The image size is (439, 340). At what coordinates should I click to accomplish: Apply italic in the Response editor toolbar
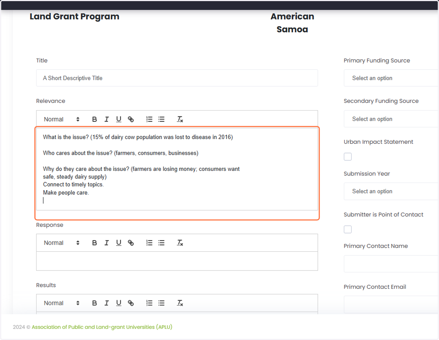click(106, 243)
